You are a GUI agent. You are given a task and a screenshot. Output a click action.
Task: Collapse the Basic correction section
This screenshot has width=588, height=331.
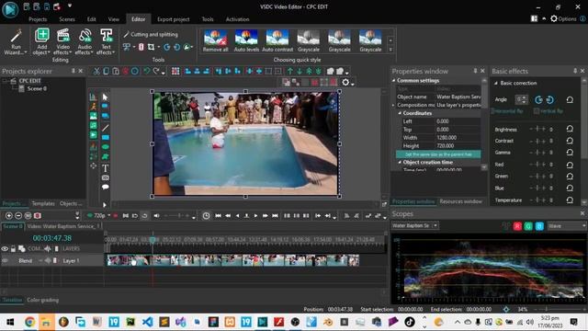click(x=496, y=83)
